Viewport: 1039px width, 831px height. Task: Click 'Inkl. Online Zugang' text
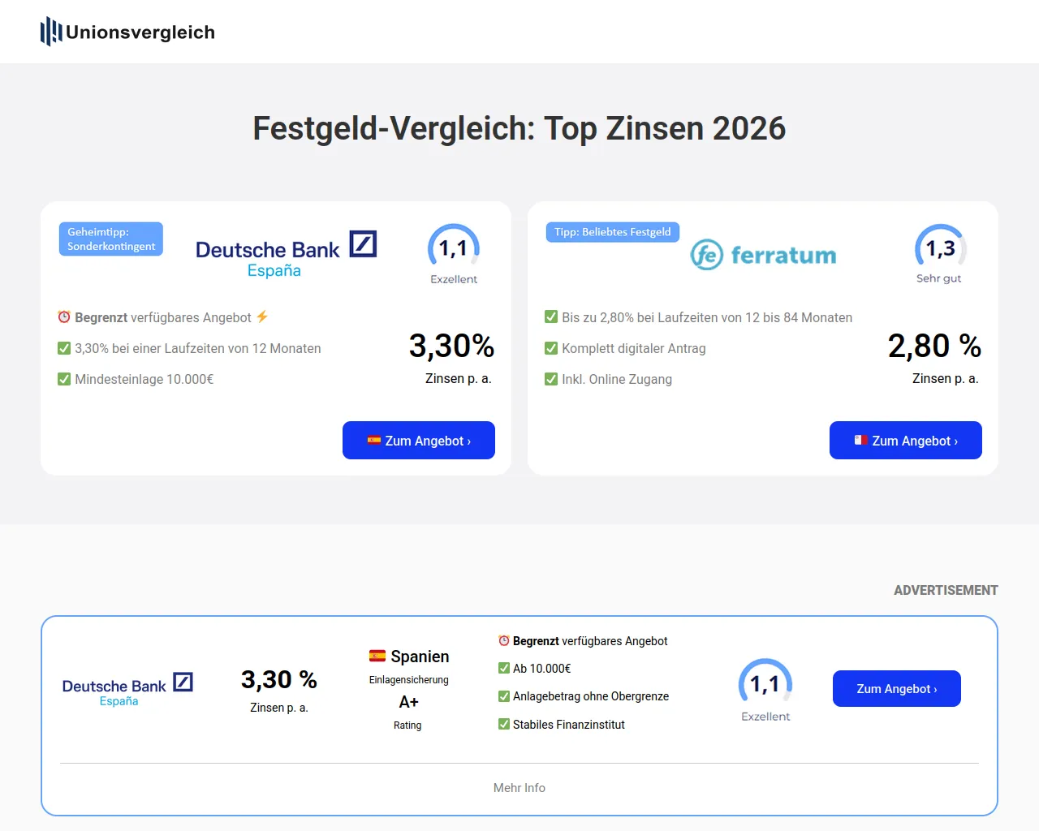(617, 379)
